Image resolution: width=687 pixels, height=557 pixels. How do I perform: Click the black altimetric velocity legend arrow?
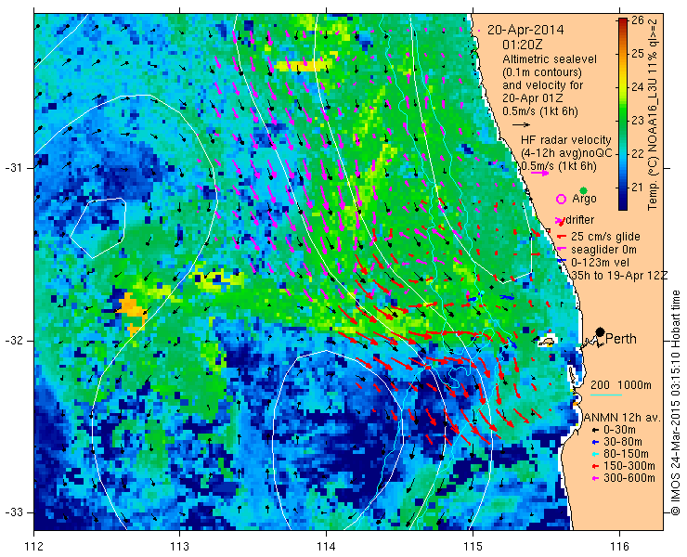click(x=522, y=125)
